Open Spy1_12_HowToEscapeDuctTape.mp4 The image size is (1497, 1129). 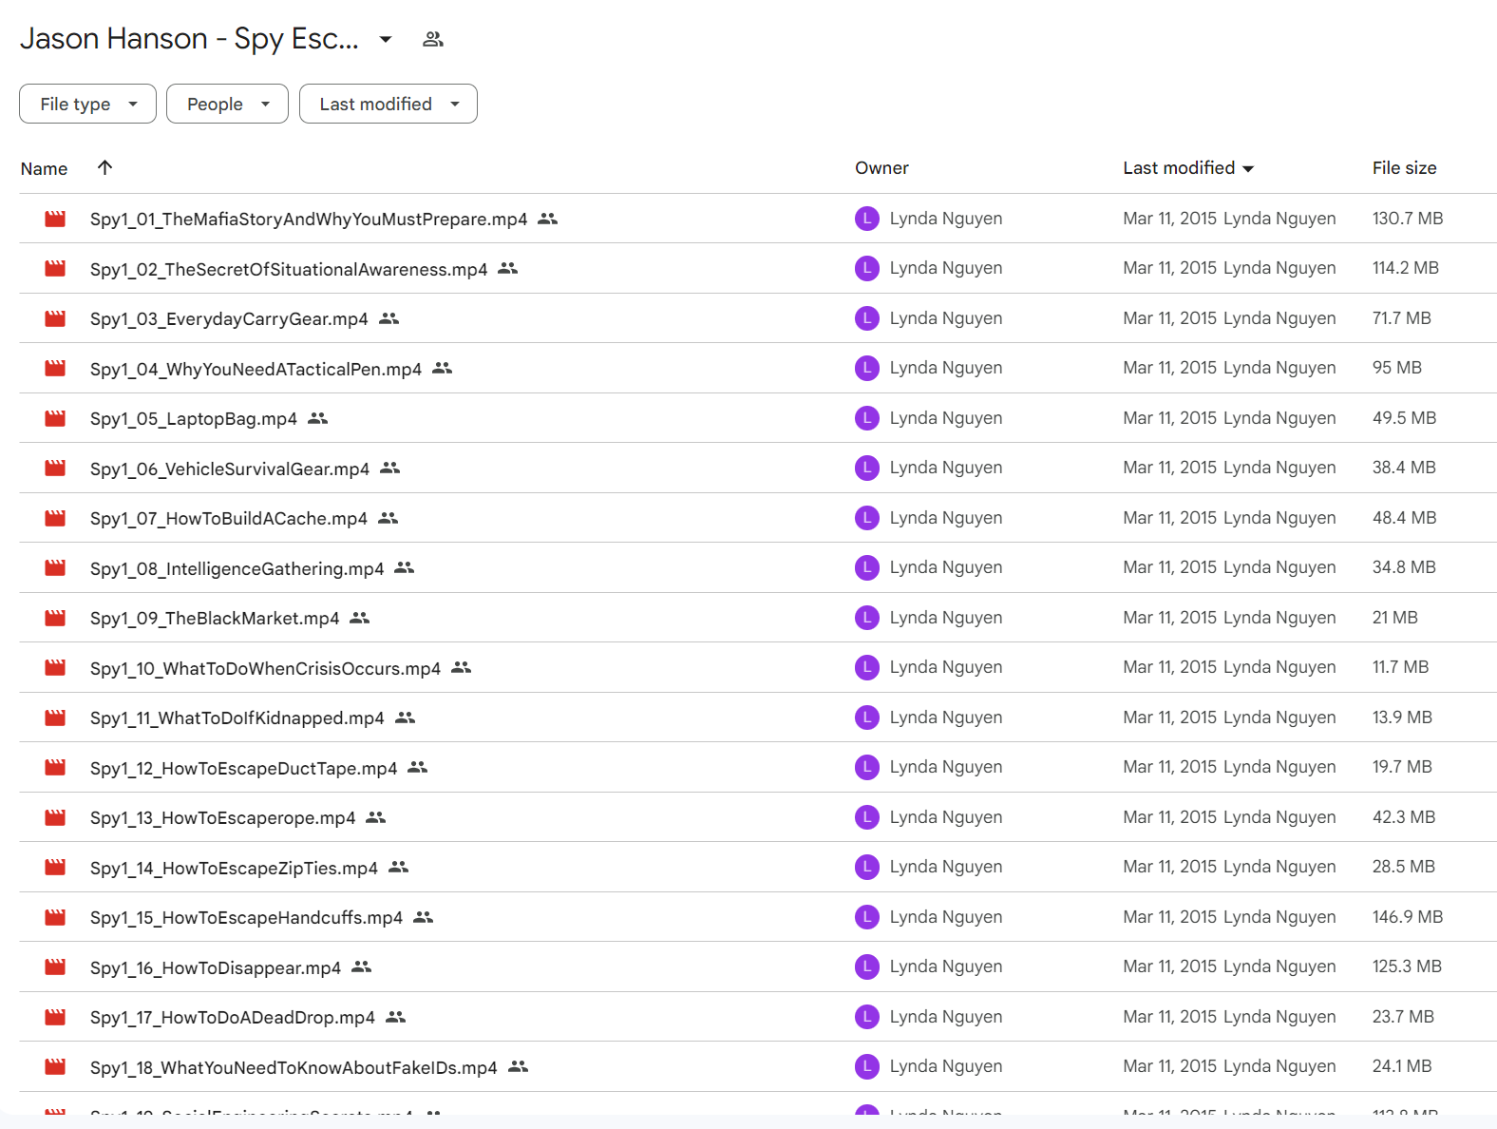(244, 769)
